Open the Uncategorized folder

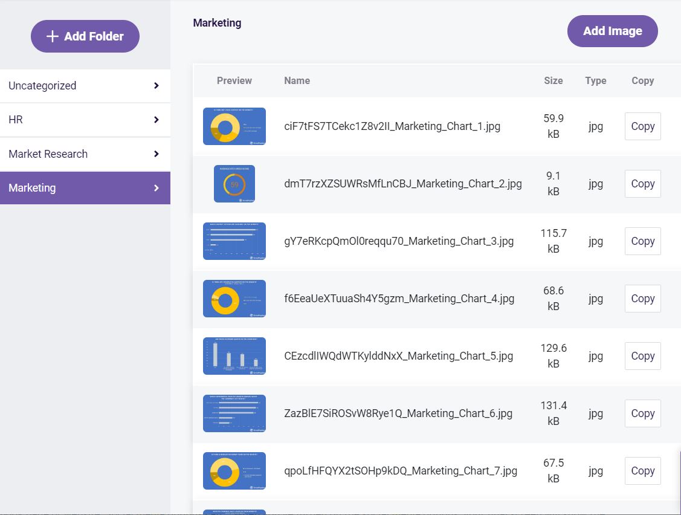pos(85,86)
